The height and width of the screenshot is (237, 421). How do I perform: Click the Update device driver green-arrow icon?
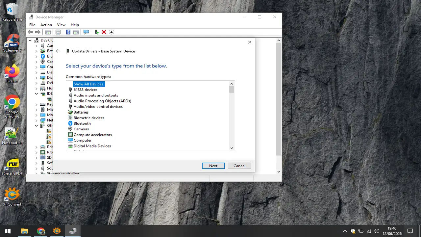pos(96,32)
